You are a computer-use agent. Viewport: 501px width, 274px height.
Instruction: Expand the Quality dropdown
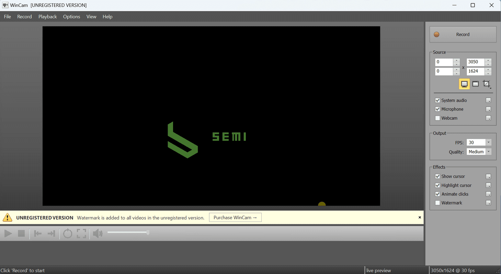click(x=489, y=152)
